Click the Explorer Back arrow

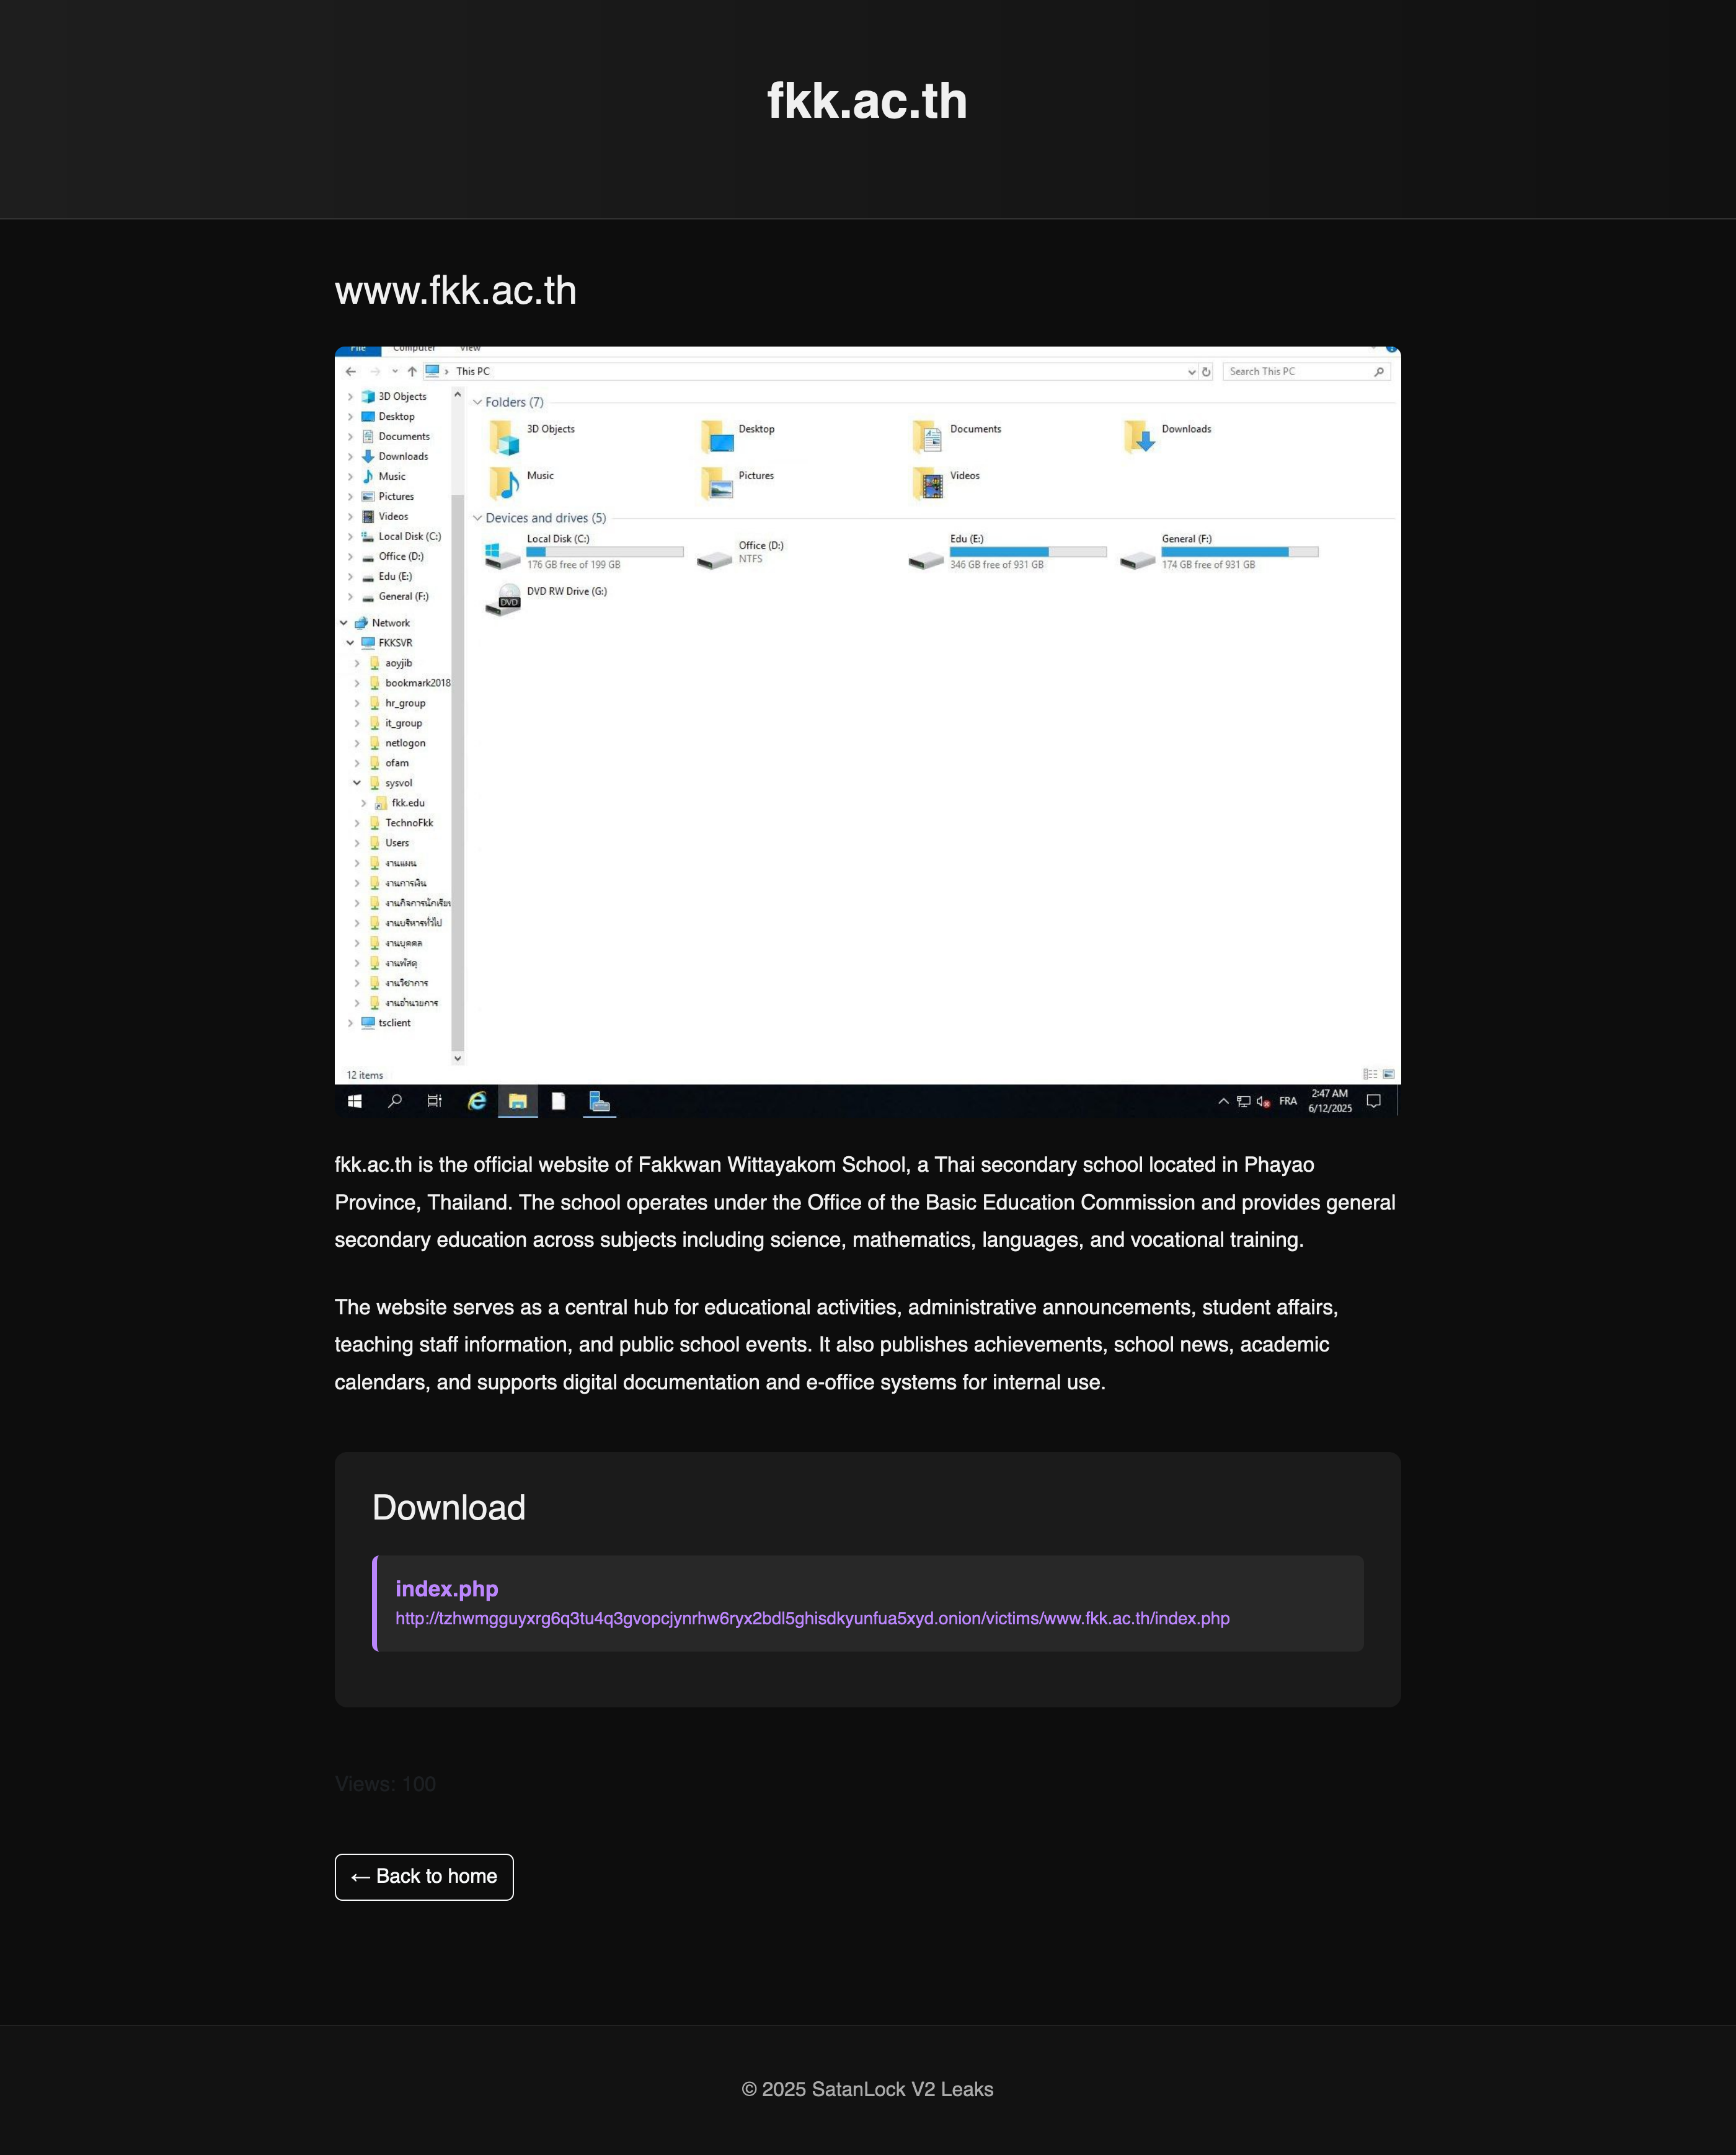(351, 371)
